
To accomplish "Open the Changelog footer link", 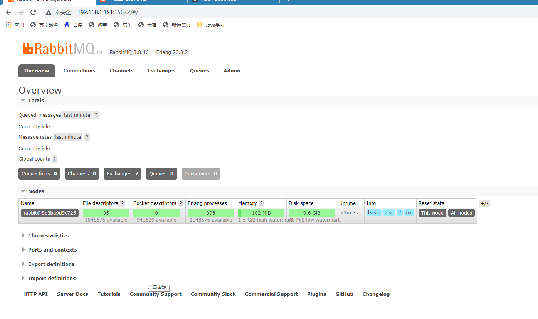I will pyautogui.click(x=376, y=294).
